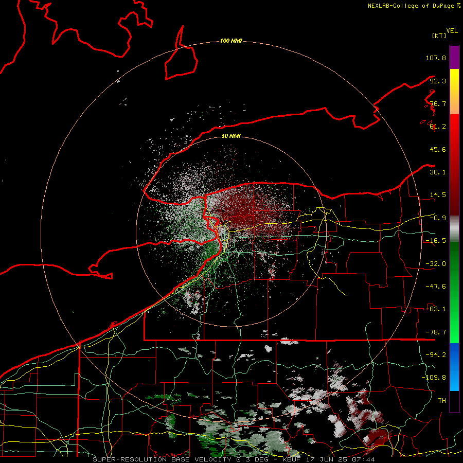Click the 92.3 velocity scale value
463x463 pixels.
(x=438, y=81)
